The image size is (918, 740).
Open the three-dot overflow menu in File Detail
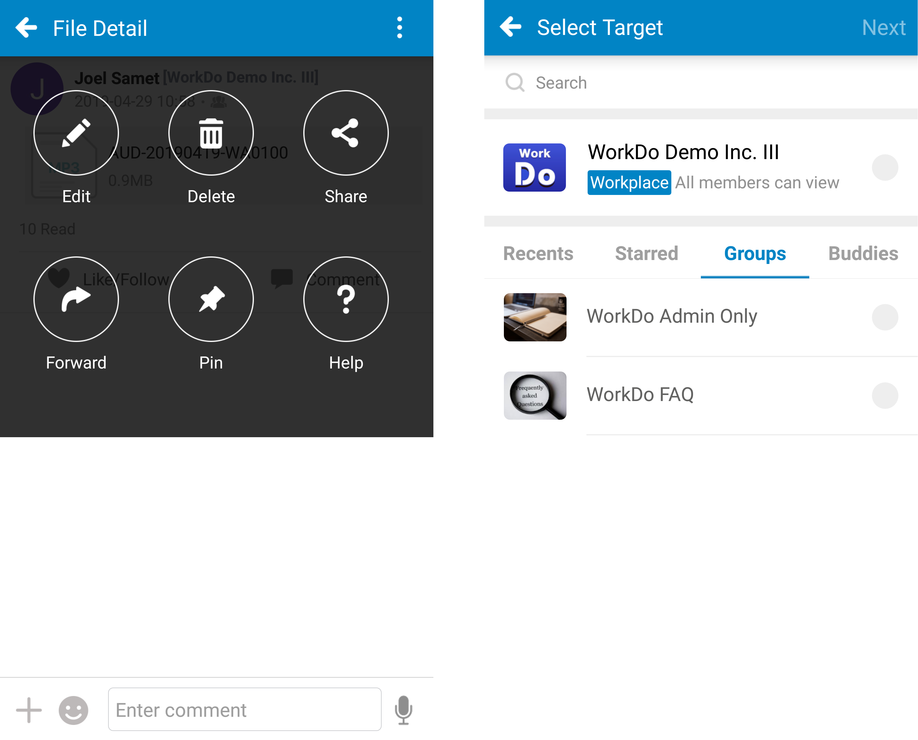pos(399,28)
